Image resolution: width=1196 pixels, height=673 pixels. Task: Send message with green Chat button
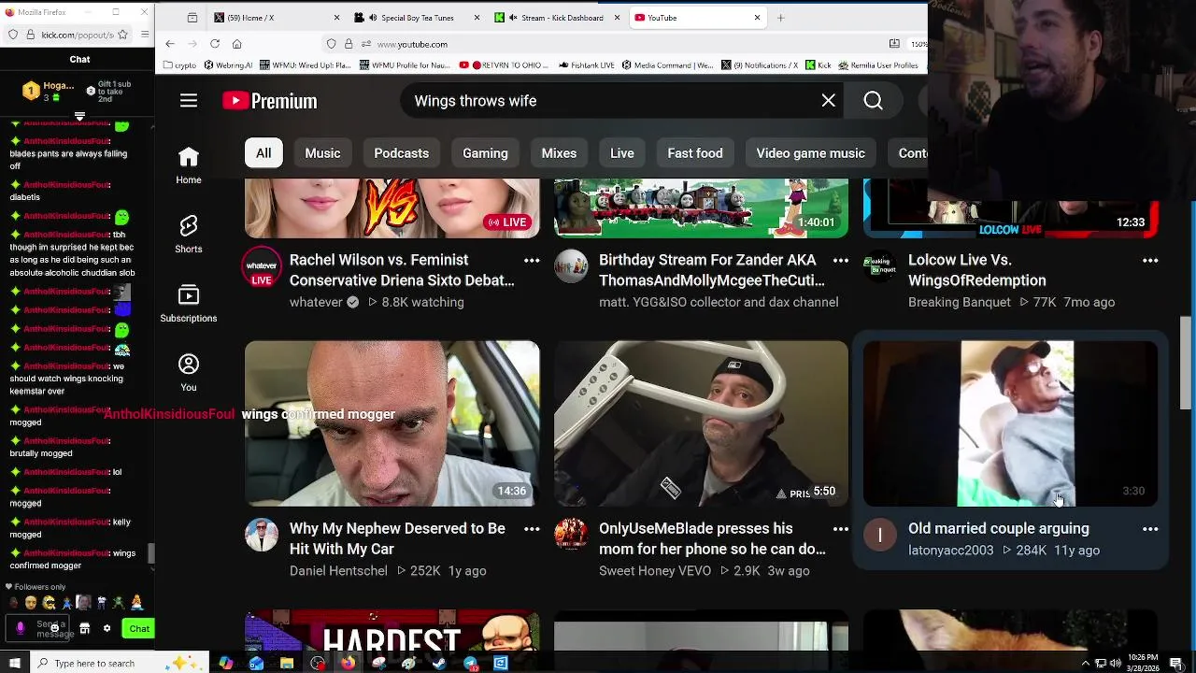(139, 629)
